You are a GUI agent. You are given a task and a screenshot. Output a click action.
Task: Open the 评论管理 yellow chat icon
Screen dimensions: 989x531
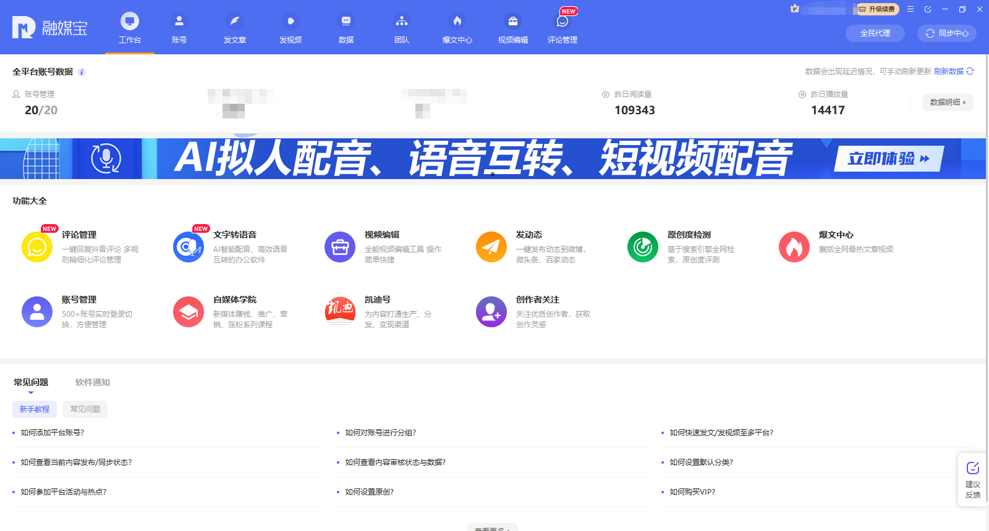(37, 247)
